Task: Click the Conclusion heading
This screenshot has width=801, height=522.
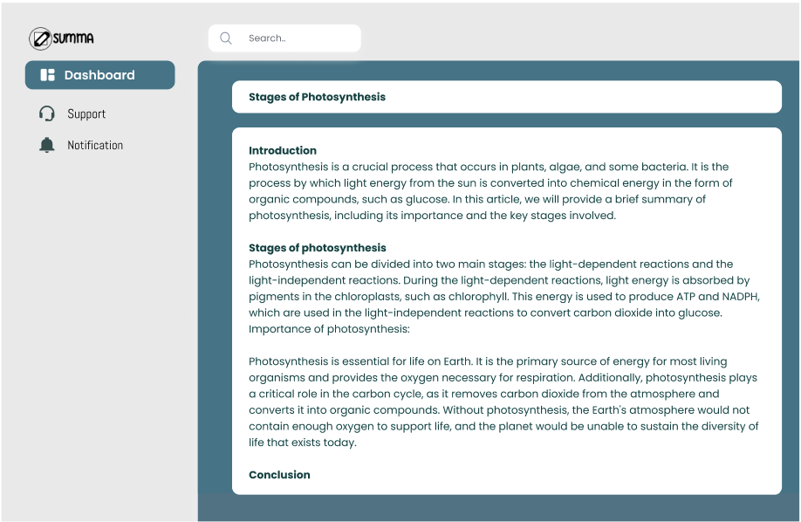Action: (279, 475)
